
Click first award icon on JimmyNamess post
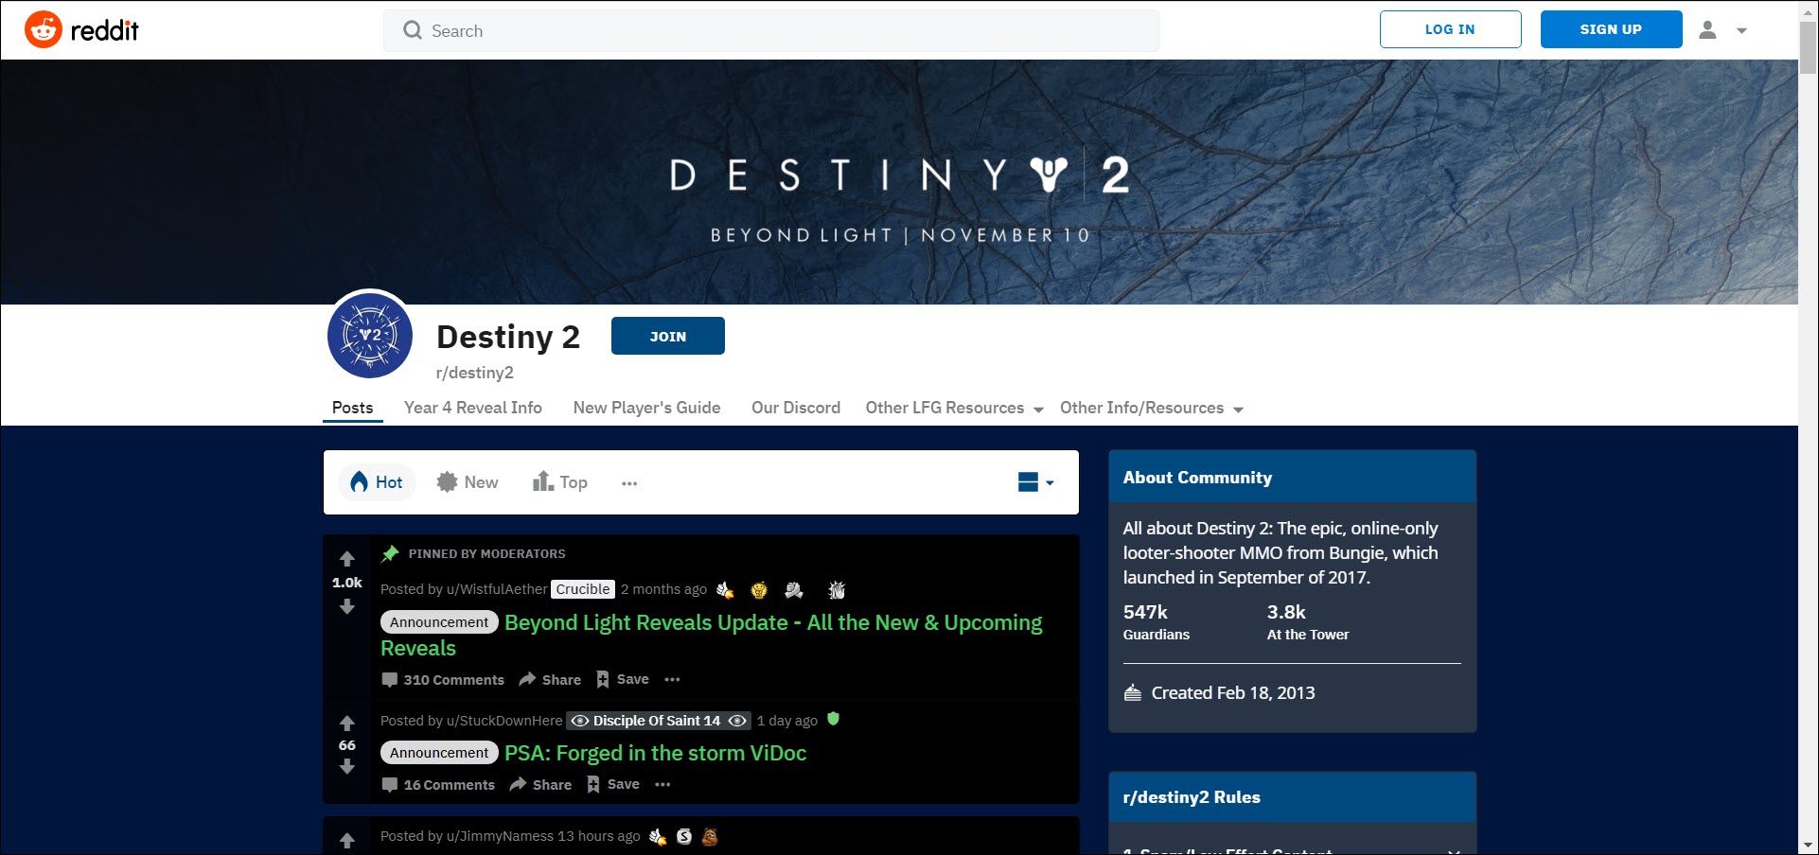(x=658, y=836)
